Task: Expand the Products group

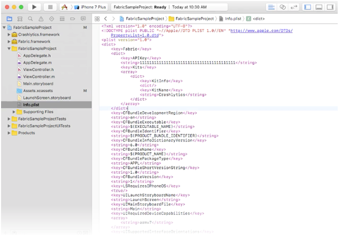Action: pos(9,133)
